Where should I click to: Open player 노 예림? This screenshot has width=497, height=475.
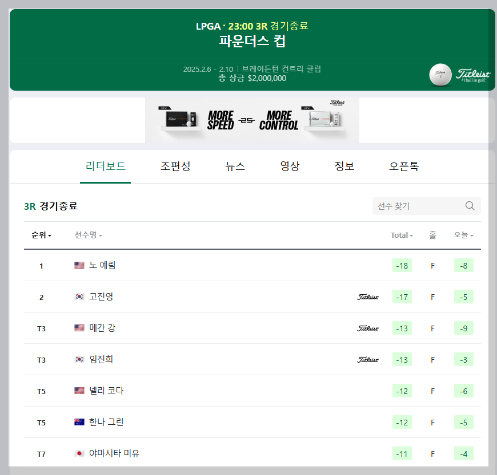coord(102,265)
